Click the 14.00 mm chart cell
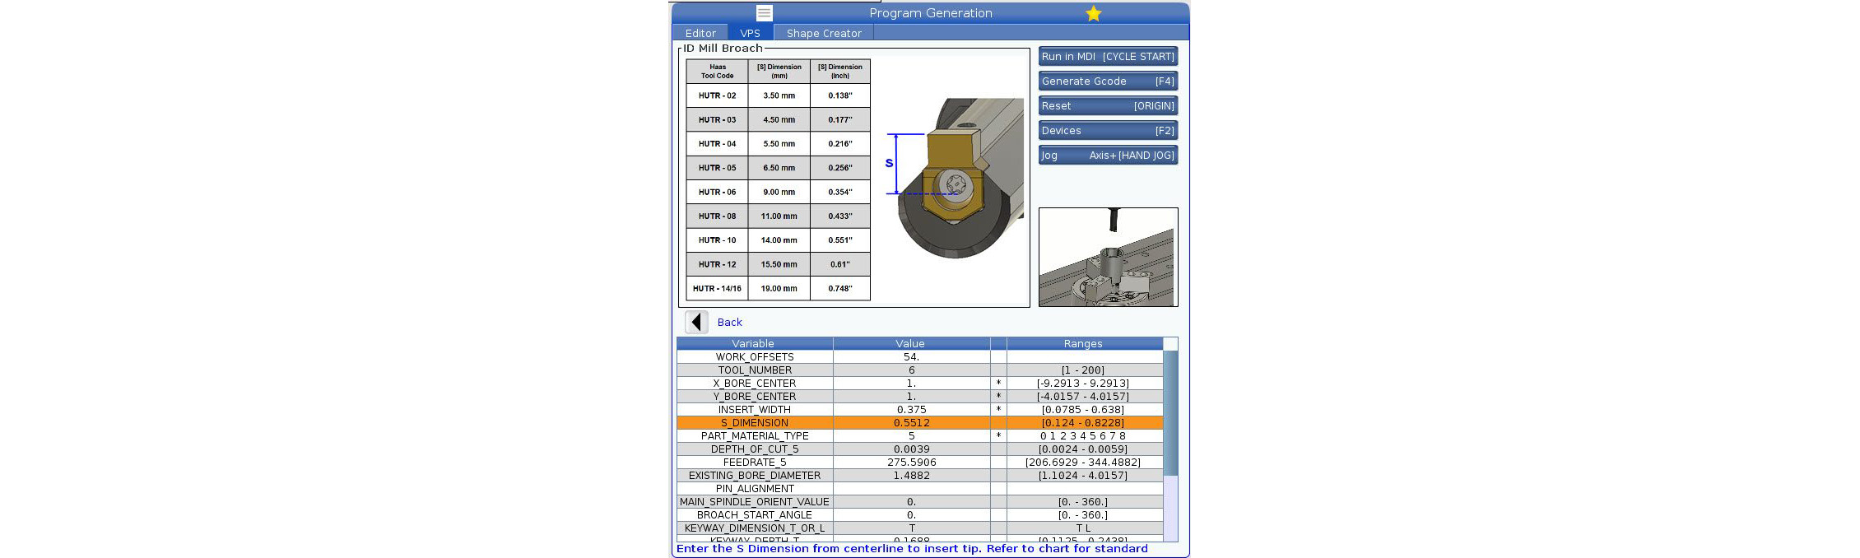The width and height of the screenshot is (1860, 558). 779,240
